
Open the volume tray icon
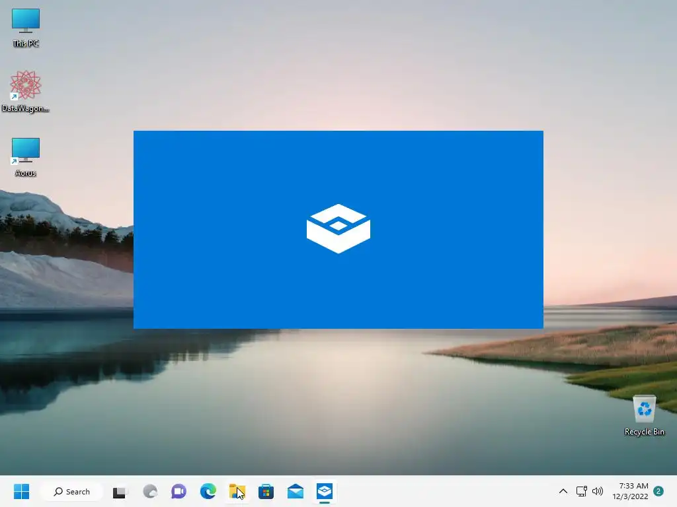(598, 491)
